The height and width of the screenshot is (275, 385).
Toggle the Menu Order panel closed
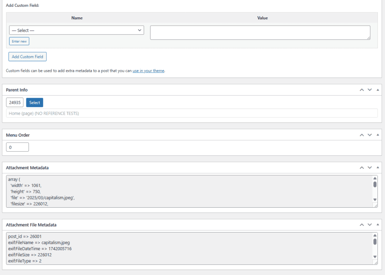(x=377, y=135)
